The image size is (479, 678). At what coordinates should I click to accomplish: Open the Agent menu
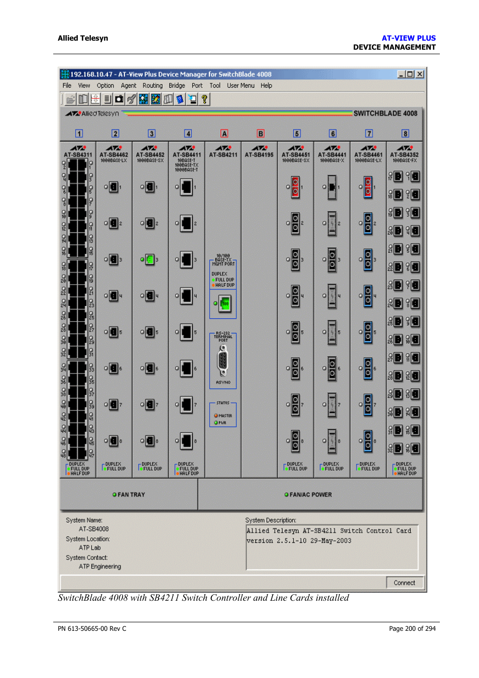(129, 86)
